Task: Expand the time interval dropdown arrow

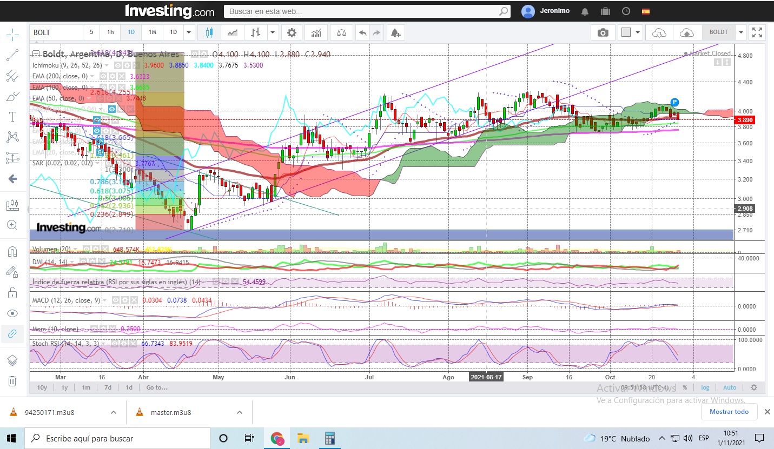Action: click(189, 32)
